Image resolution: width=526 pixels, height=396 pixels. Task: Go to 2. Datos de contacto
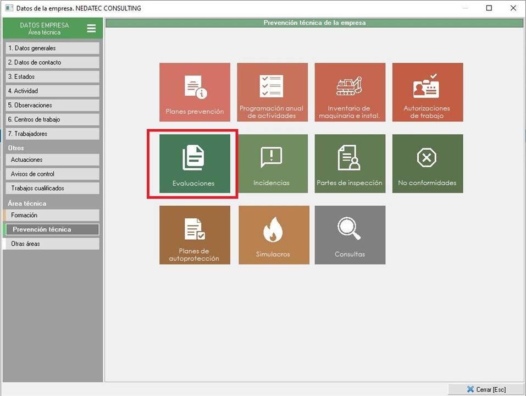pyautogui.click(x=52, y=63)
